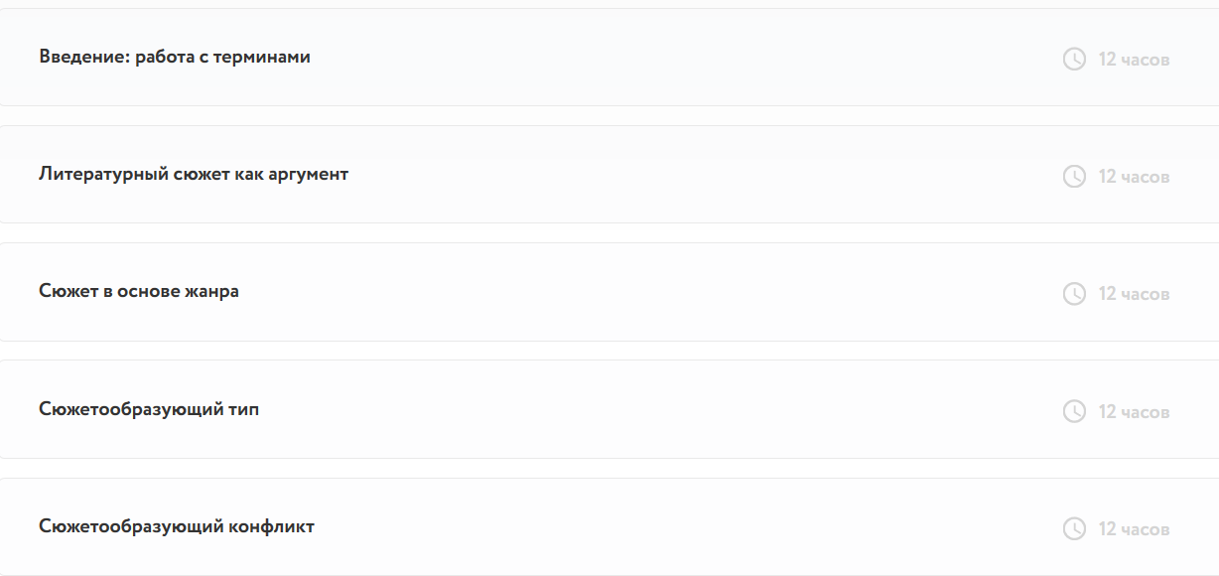This screenshot has width=1219, height=576.
Task: Click "12 часов" in the "Введение" row
Action: pyautogui.click(x=1134, y=60)
